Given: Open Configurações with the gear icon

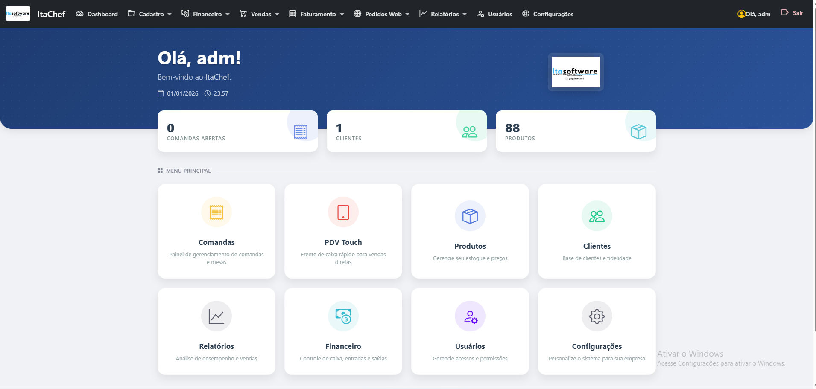Looking at the screenshot, I should coord(597,316).
